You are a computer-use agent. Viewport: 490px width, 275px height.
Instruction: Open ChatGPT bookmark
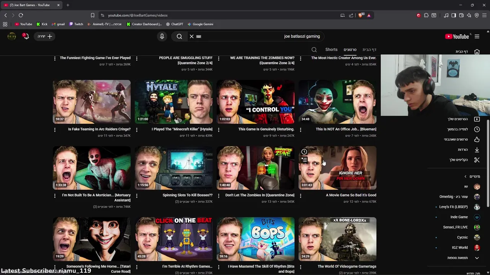[175, 24]
